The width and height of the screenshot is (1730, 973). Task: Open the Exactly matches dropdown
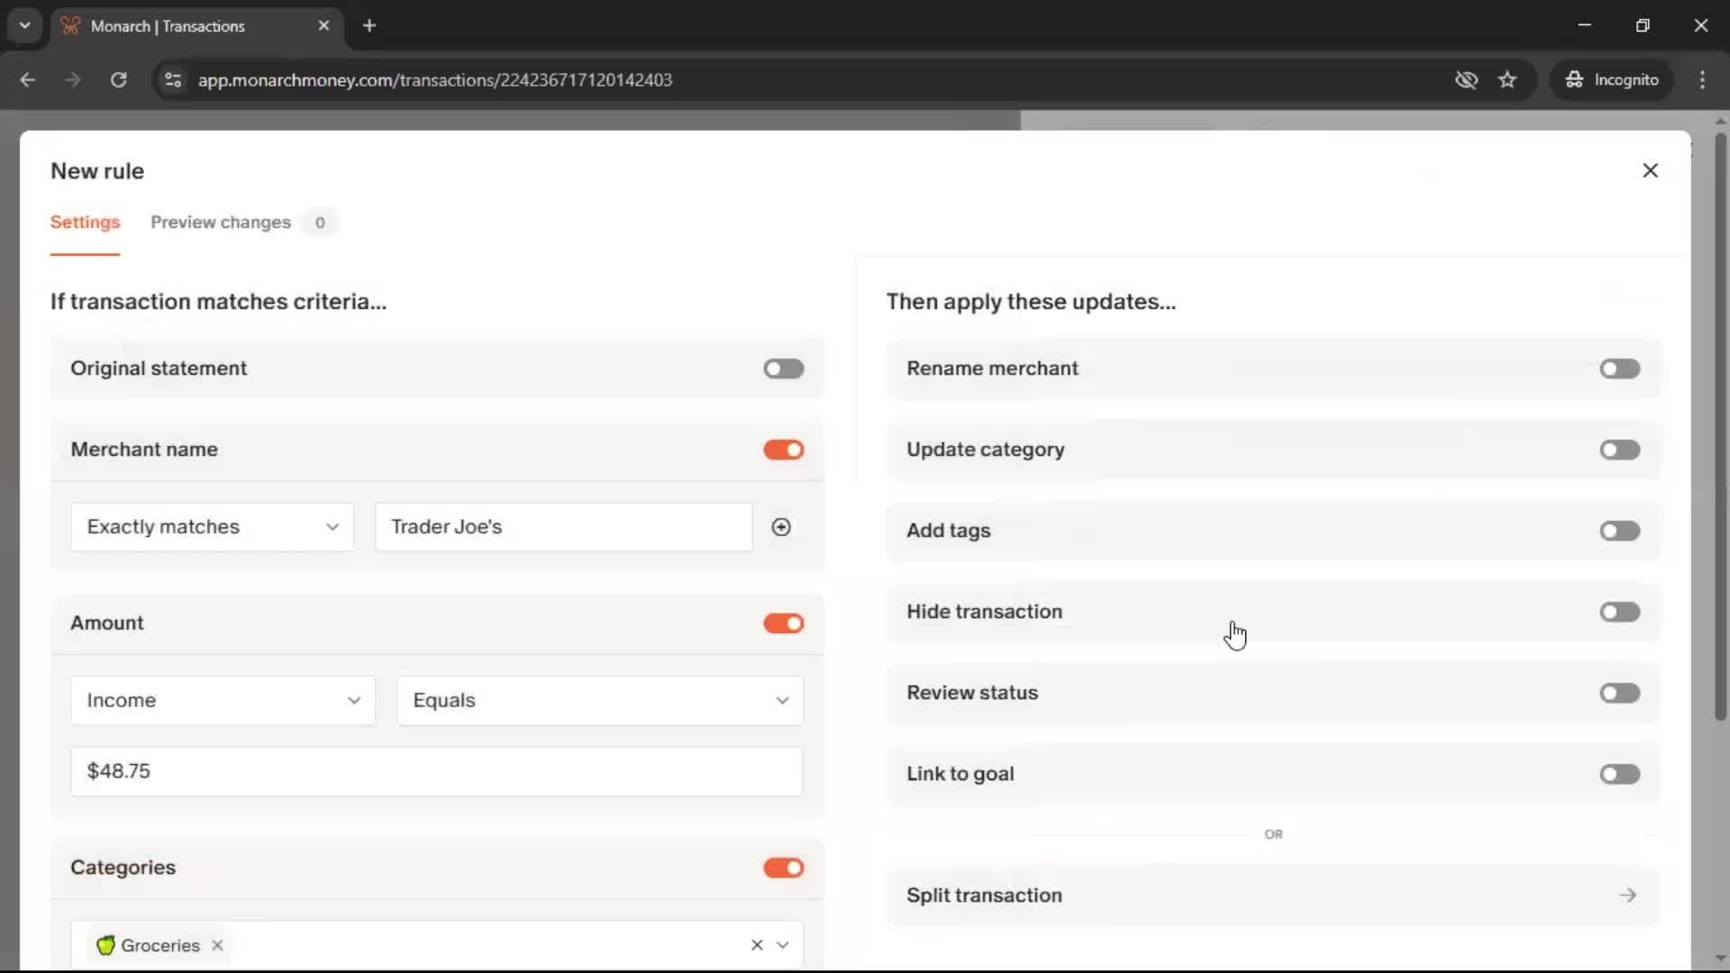pyautogui.click(x=213, y=527)
